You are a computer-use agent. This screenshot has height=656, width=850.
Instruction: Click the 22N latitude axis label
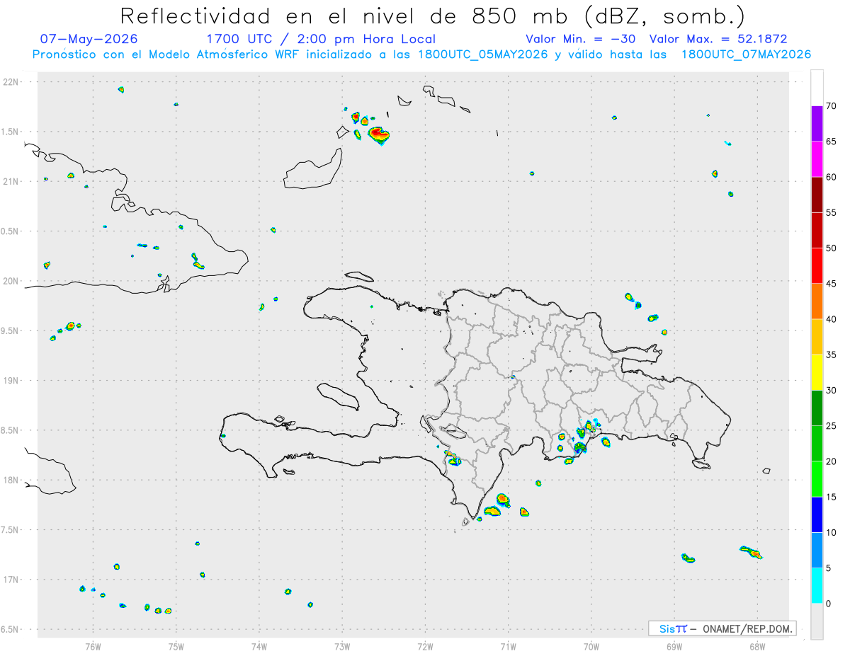coord(12,82)
